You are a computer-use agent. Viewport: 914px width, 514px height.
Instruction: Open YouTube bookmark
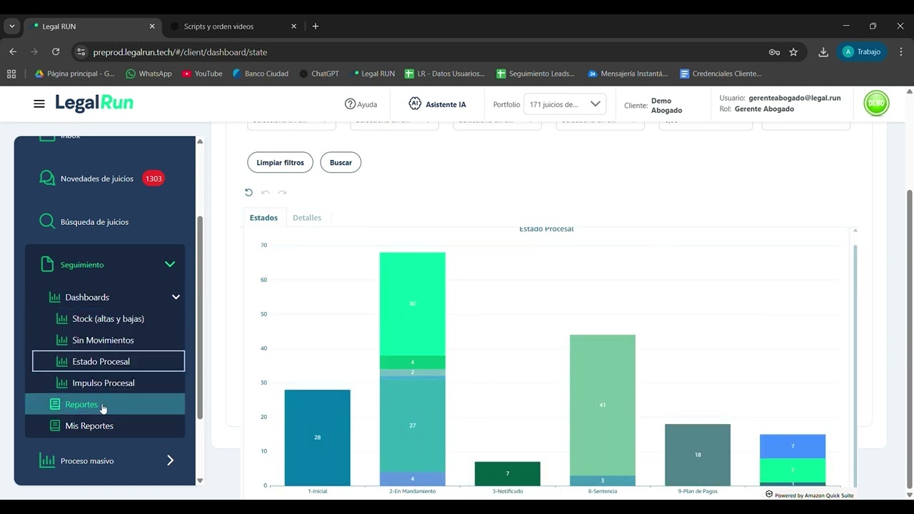tap(202, 74)
